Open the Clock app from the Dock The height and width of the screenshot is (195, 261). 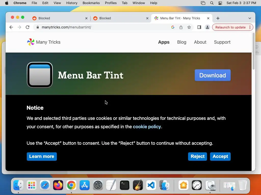point(197,185)
